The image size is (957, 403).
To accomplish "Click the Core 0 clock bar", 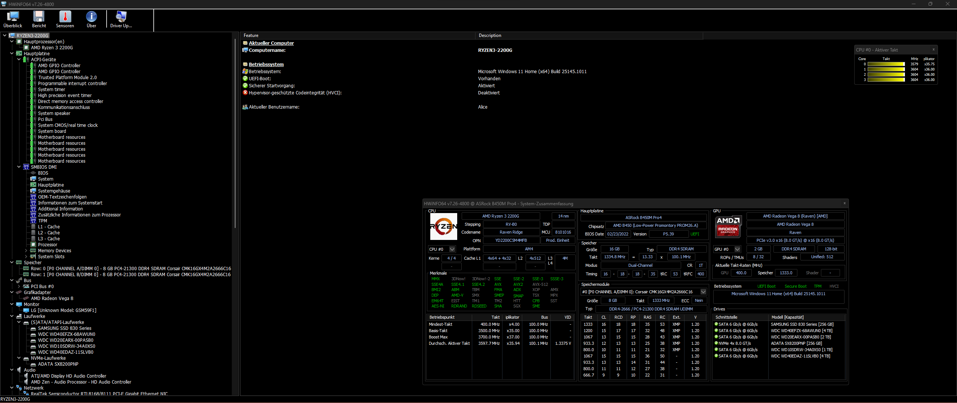I will pyautogui.click(x=886, y=64).
